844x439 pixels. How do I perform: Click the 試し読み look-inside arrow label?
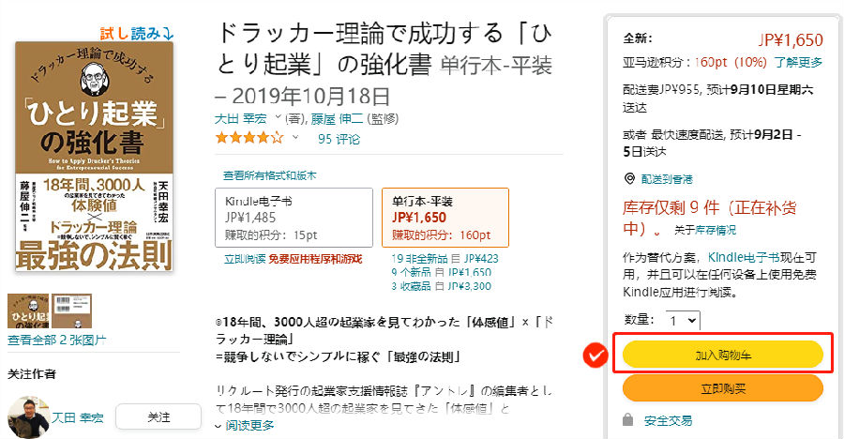pyautogui.click(x=137, y=34)
